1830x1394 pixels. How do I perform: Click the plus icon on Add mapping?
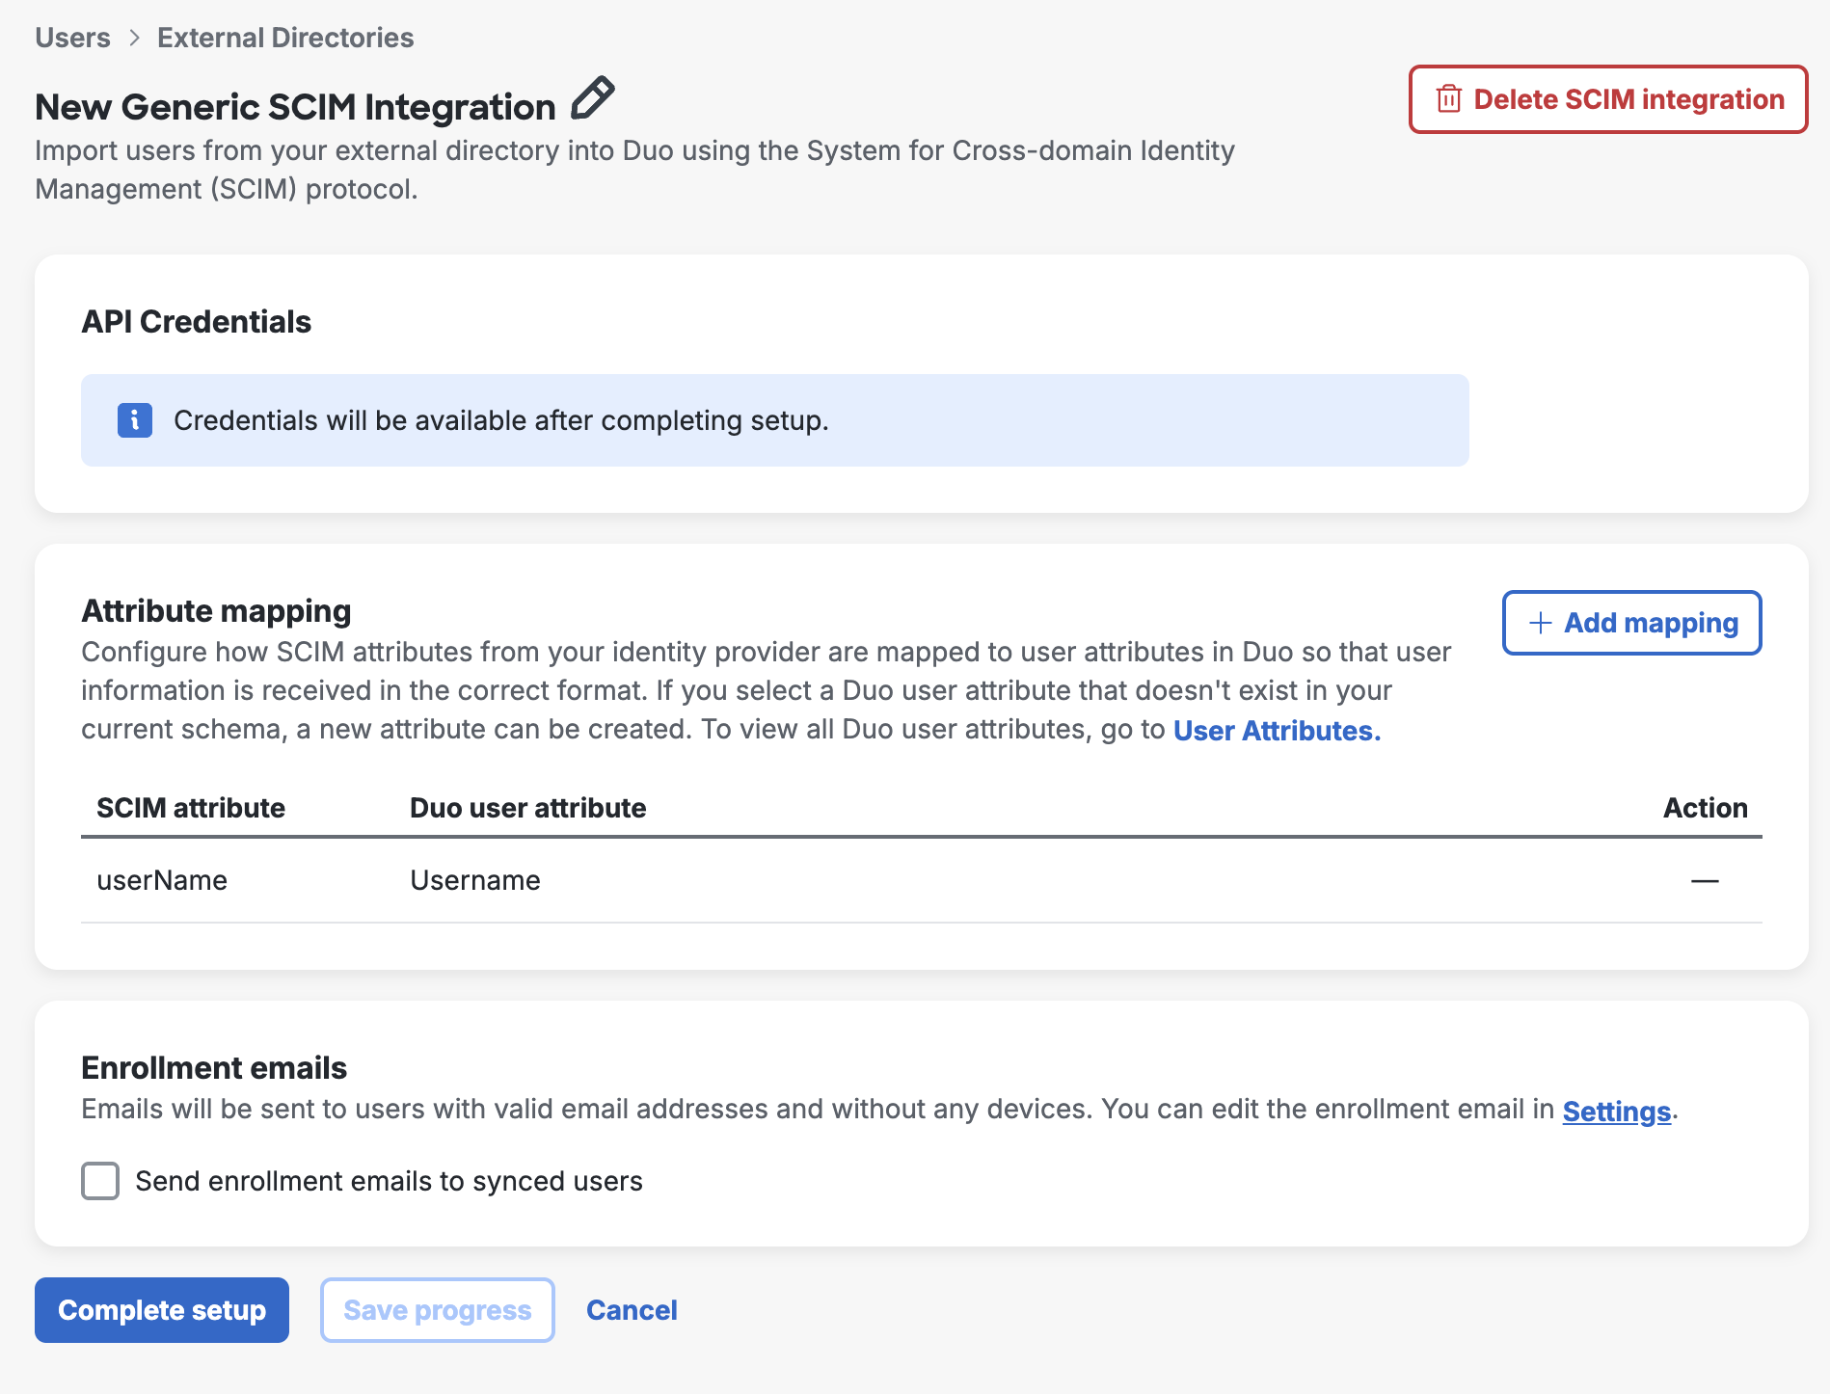tap(1538, 623)
